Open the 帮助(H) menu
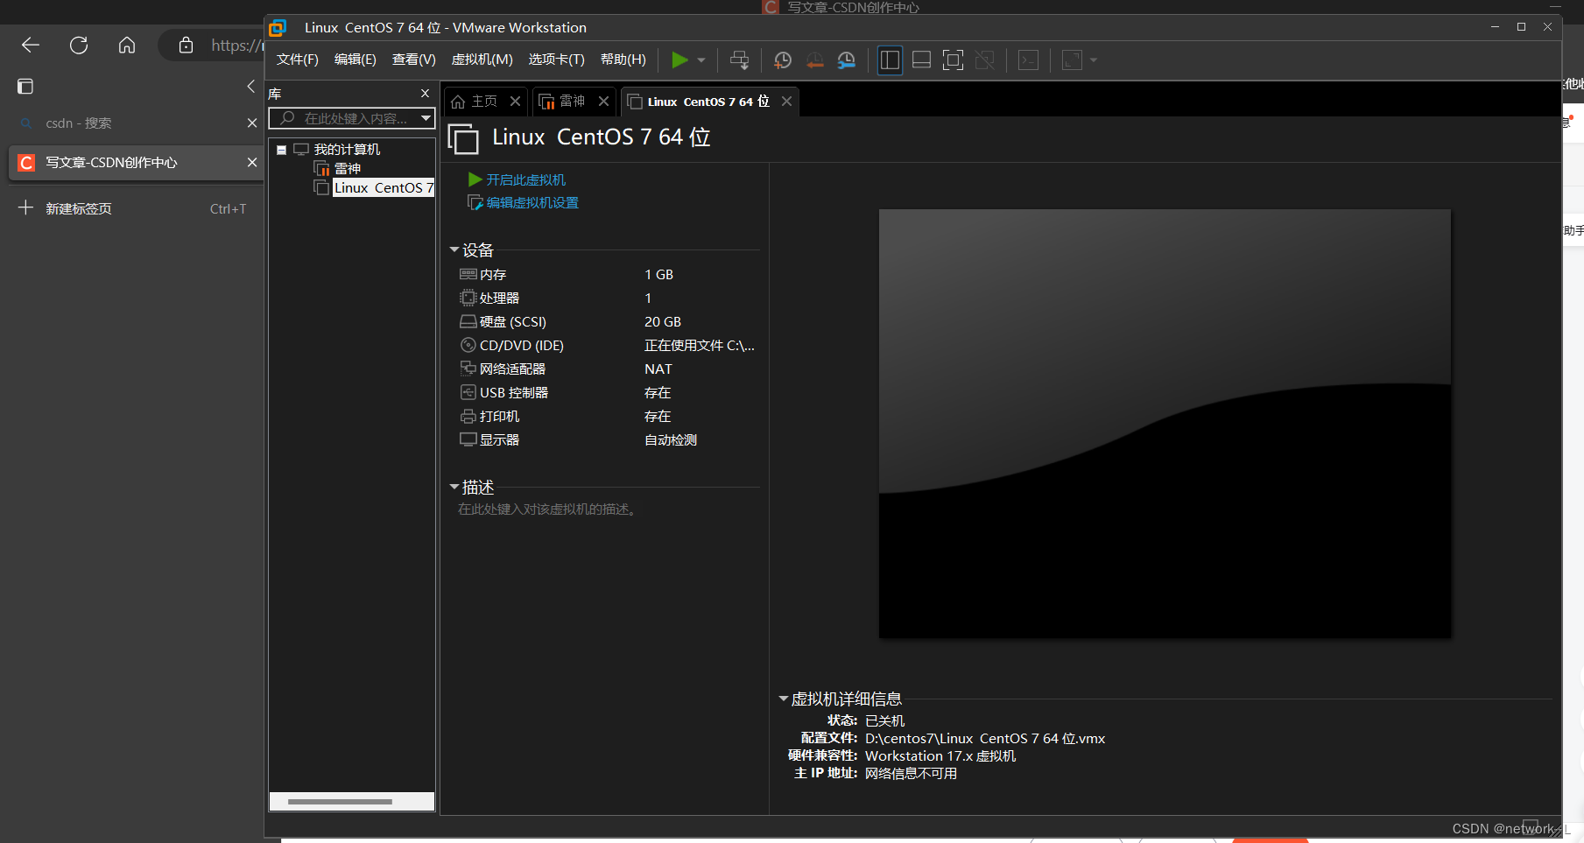This screenshot has height=843, width=1584. [x=623, y=60]
